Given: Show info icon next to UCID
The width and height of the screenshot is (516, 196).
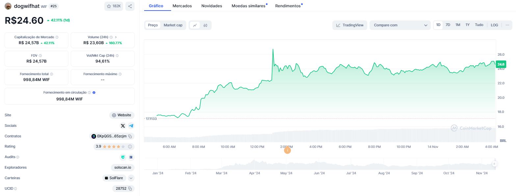Looking at the screenshot, I should pyautogui.click(x=15, y=189).
